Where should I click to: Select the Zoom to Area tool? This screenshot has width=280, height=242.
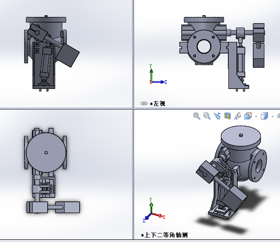coord(207,116)
